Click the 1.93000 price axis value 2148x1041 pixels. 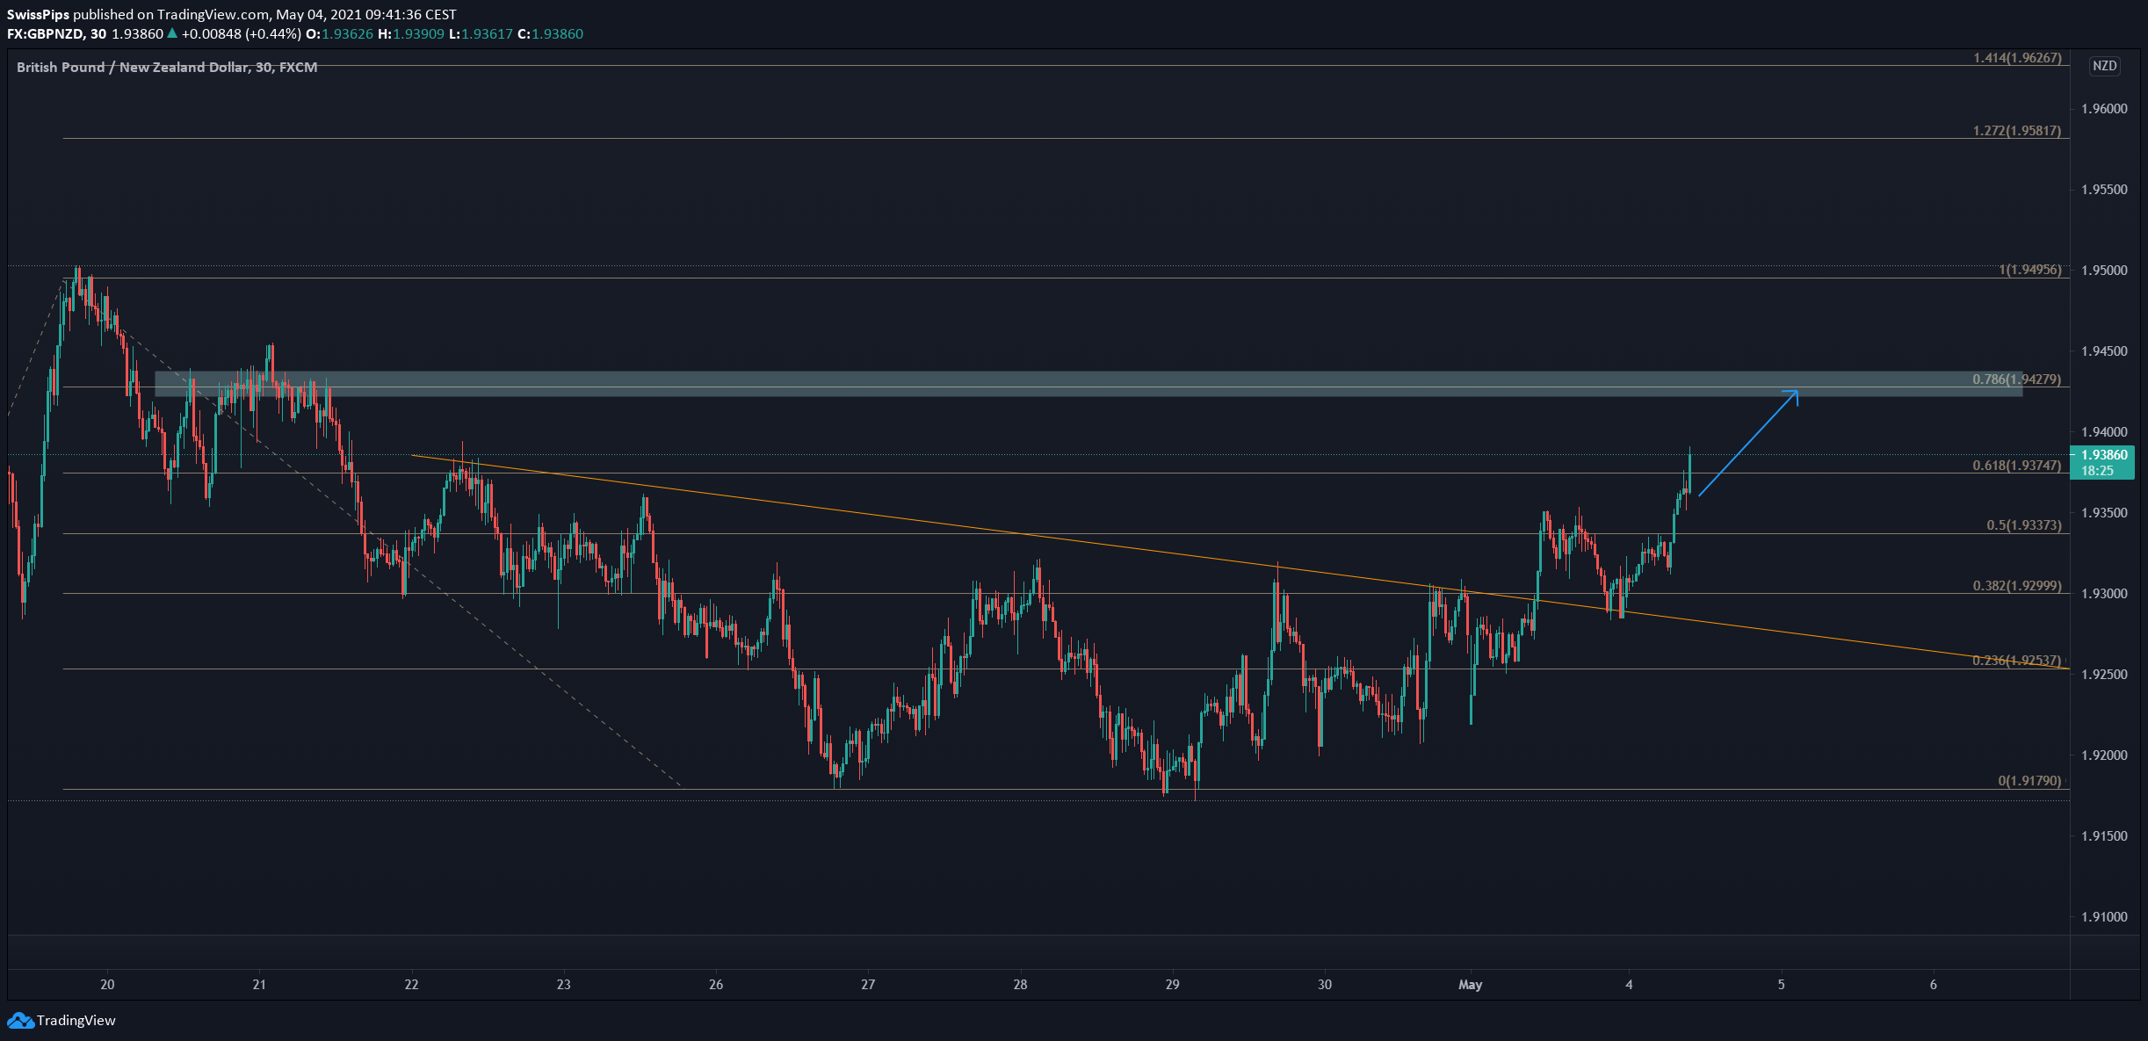point(2104,594)
